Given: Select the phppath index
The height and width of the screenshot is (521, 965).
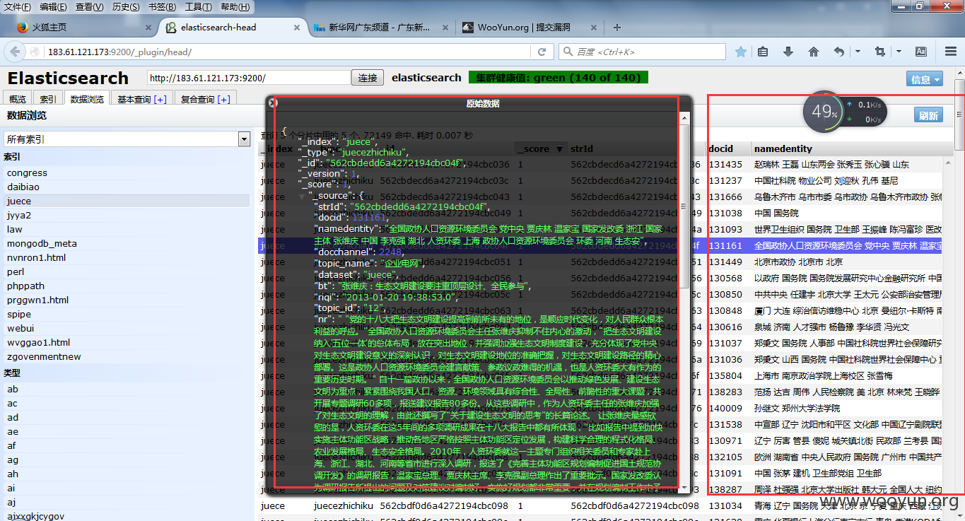Looking at the screenshot, I should tap(127, 286).
